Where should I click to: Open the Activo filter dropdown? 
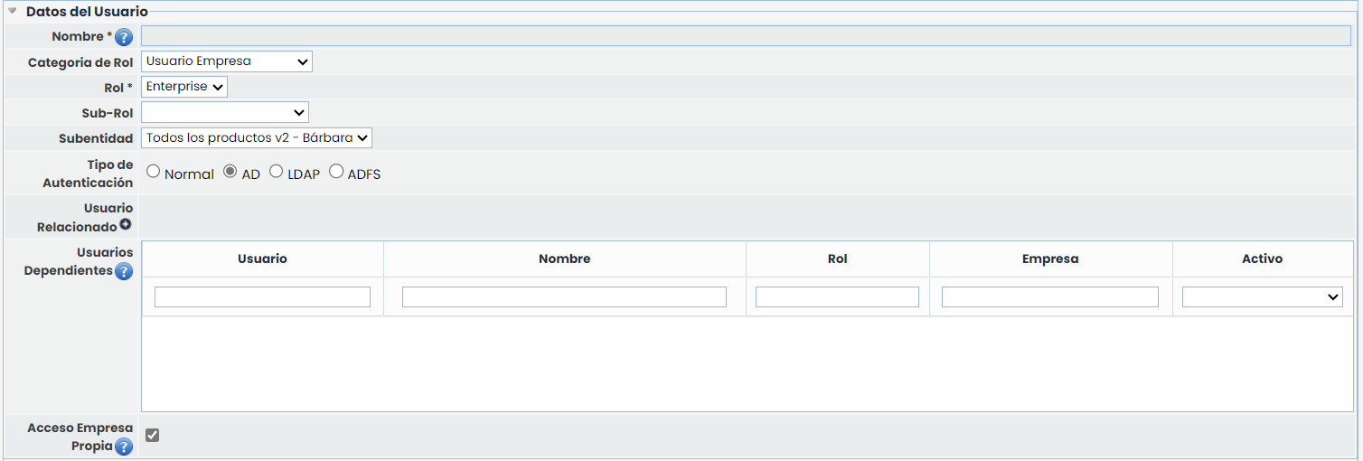(1262, 296)
